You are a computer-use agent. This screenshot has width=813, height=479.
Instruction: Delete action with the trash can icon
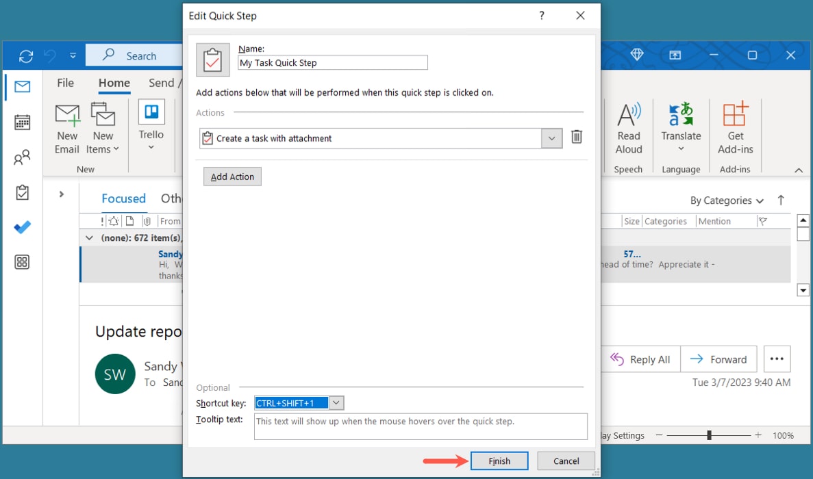point(577,138)
